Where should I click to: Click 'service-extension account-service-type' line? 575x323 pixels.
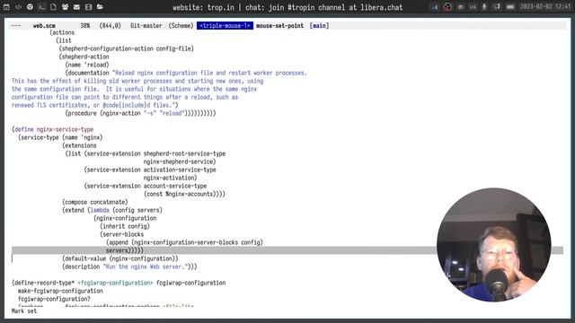[146, 186]
